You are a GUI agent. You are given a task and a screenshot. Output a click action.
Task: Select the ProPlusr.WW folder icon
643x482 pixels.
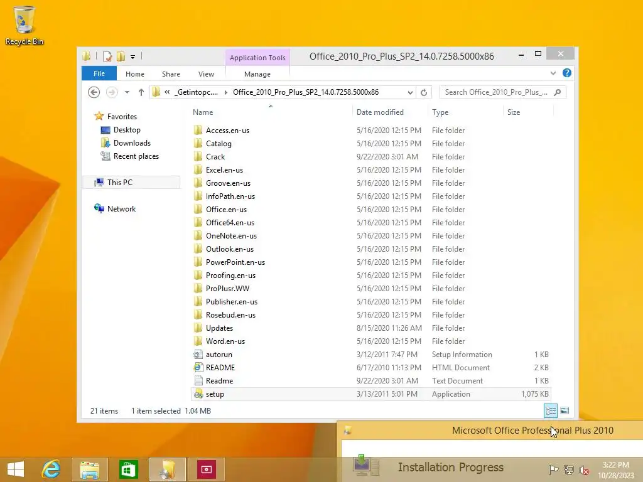(x=198, y=289)
